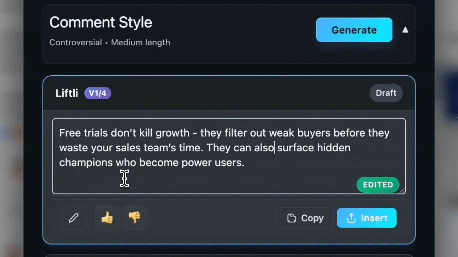Select the Comment Style heading

101,22
